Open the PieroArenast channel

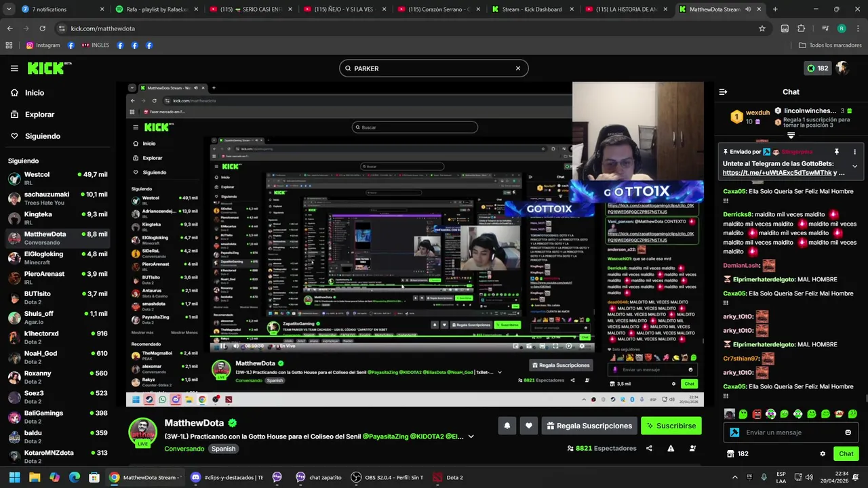[58, 277]
